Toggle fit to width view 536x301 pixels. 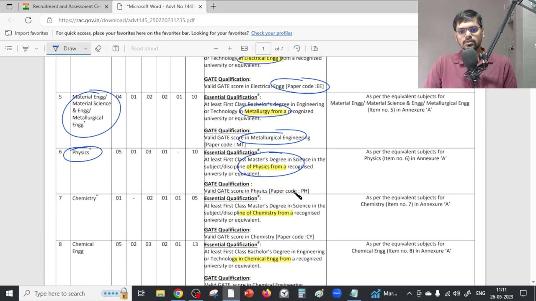245,48
